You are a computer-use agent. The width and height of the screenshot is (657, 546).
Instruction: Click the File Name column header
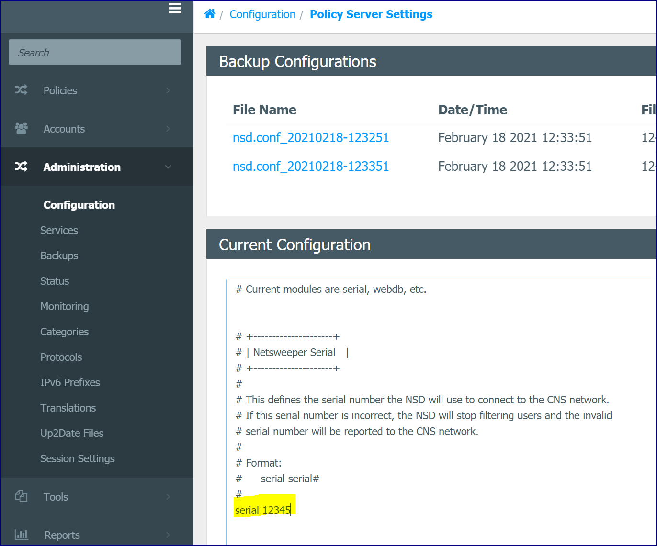pos(264,110)
